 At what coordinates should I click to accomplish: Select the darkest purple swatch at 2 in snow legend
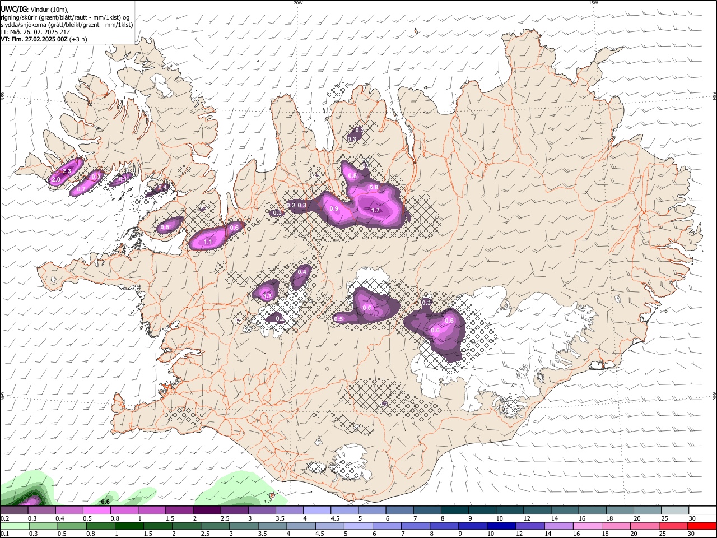coord(207,511)
